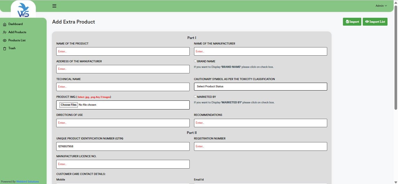Focus the Name of the Product field

click(x=123, y=52)
